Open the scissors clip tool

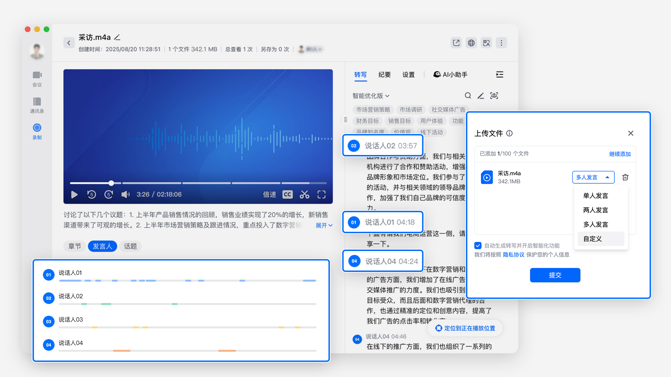click(304, 194)
